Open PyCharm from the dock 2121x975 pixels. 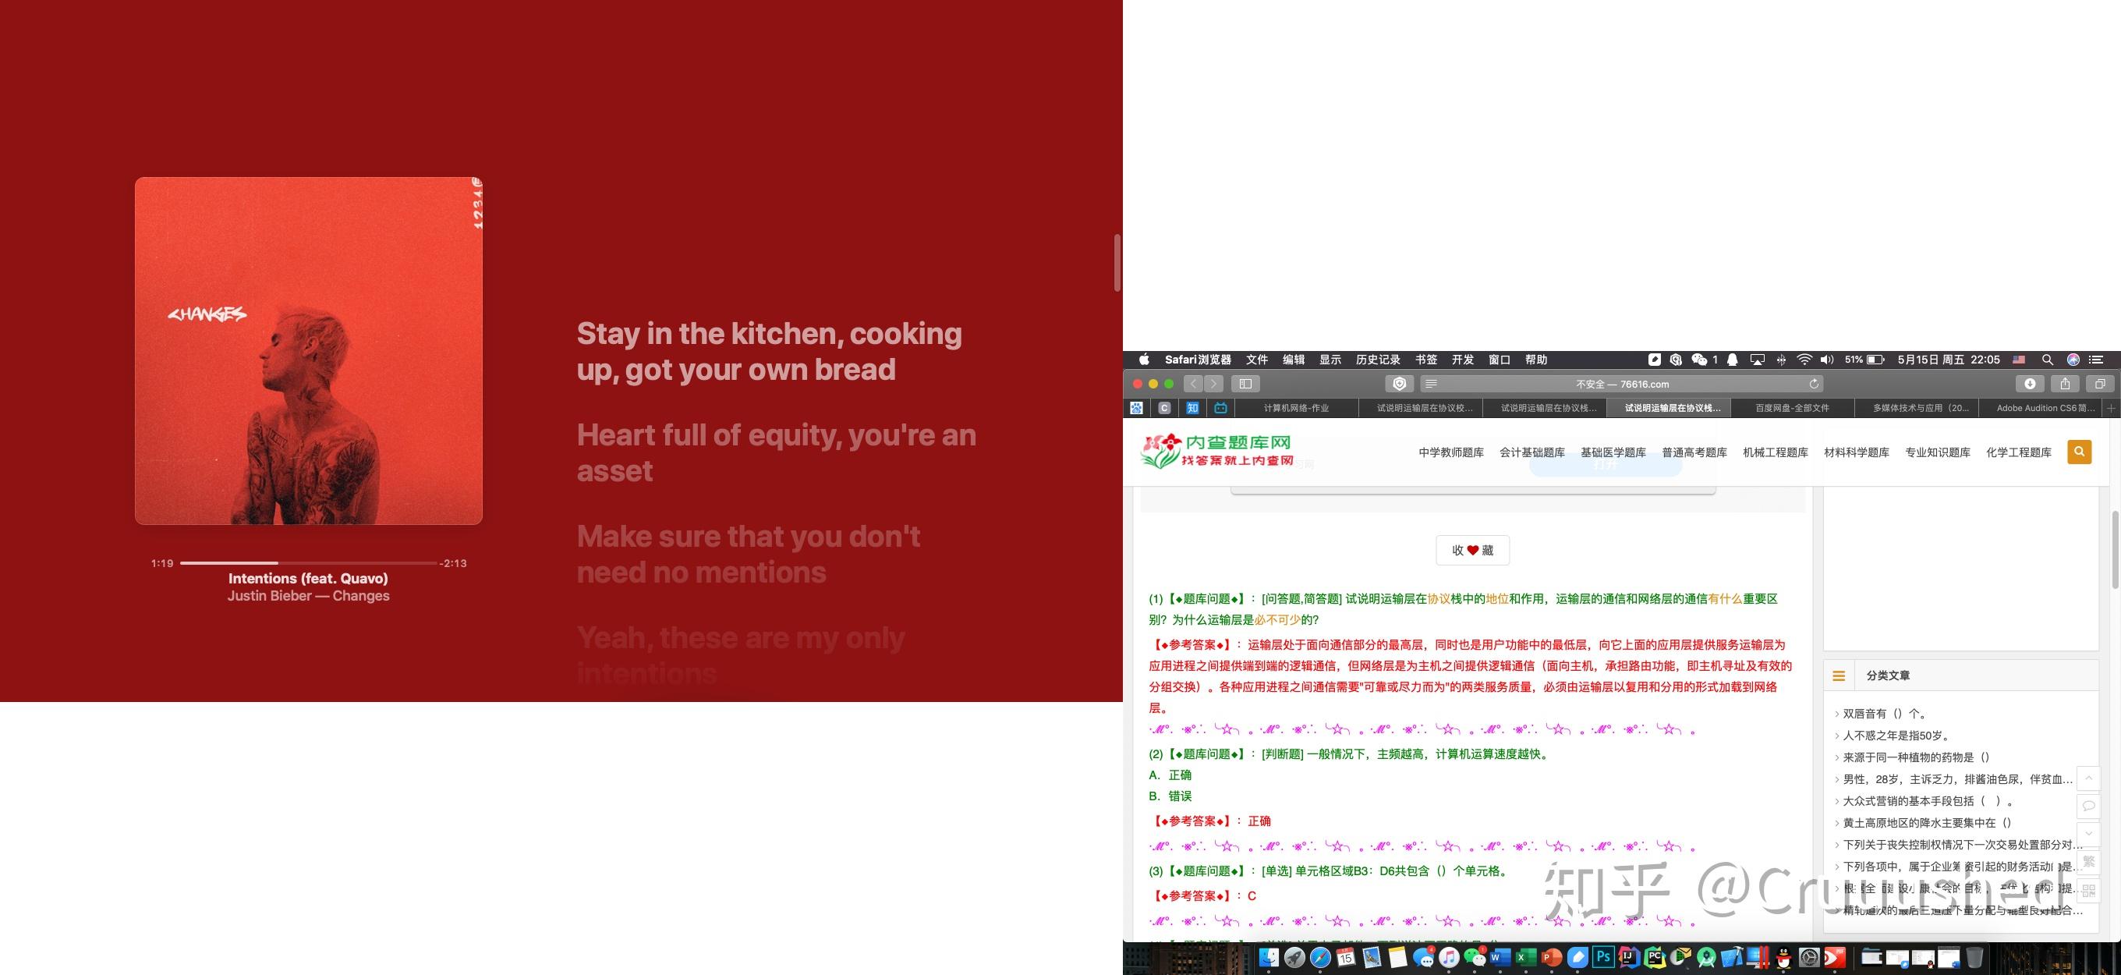[1655, 957]
